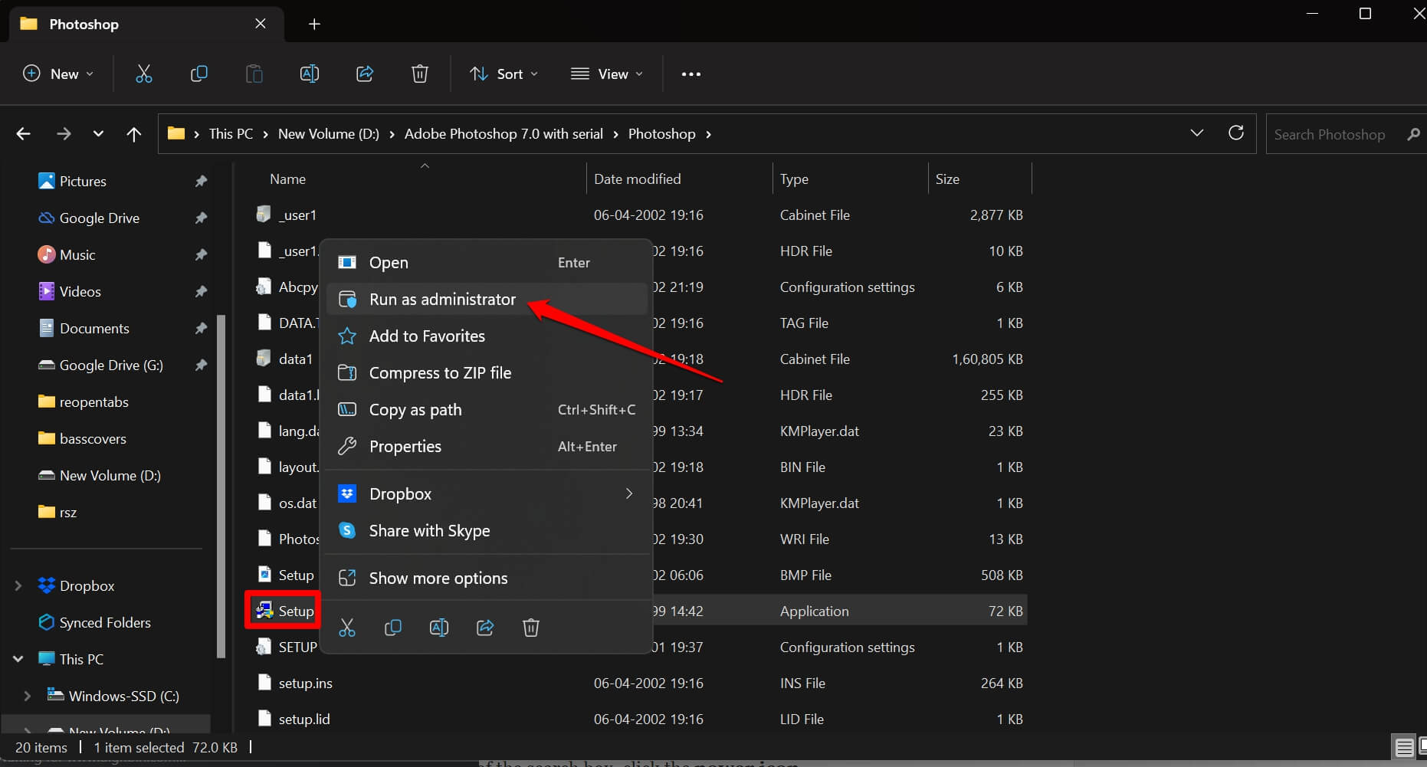Viewport: 1427px width, 767px height.
Task: Expand Dropbox in navigation pane
Action: pyautogui.click(x=18, y=585)
